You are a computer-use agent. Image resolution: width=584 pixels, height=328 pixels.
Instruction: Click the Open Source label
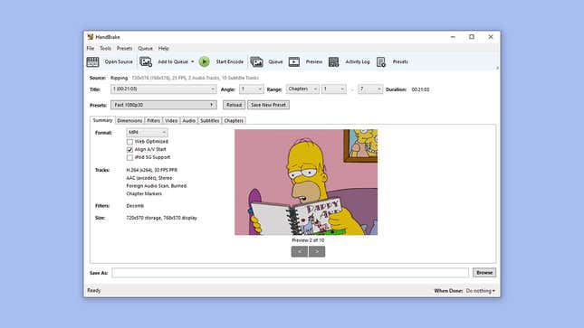coord(119,61)
